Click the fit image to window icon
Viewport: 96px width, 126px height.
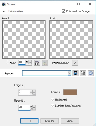pyautogui.click(x=37, y=63)
